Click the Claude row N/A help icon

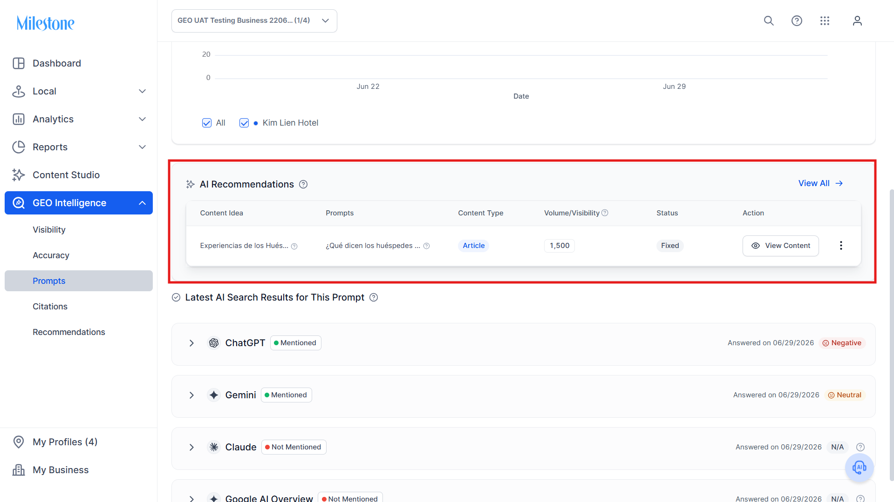tap(860, 447)
